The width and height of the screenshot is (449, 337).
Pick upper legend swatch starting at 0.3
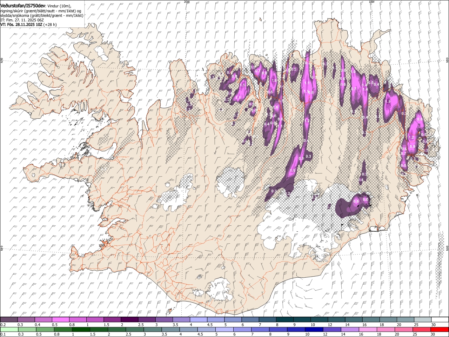click(26, 320)
